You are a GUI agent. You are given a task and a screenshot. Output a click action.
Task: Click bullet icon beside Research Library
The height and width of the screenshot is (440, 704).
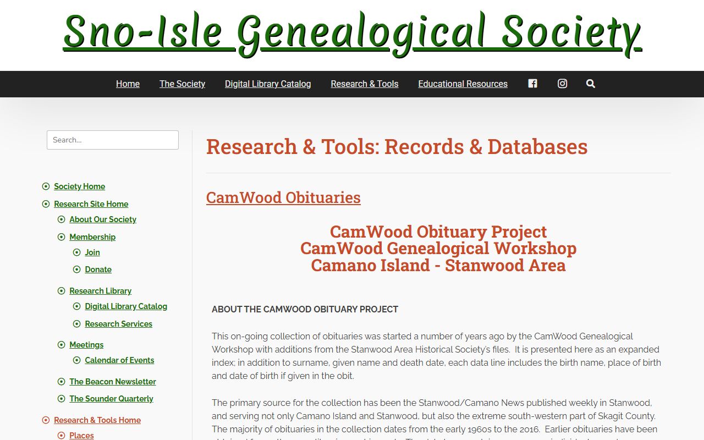pos(61,291)
